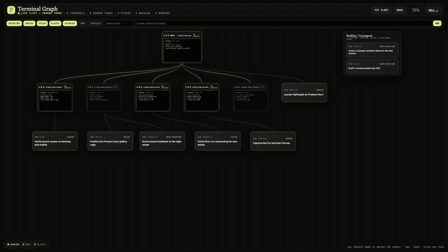Select the BOSS terminal node
Viewport: 448px width, 252px height.
point(182,47)
